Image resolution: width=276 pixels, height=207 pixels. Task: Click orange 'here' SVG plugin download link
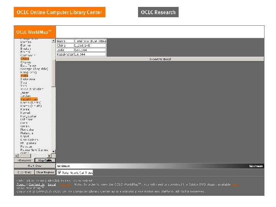click(x=235, y=185)
